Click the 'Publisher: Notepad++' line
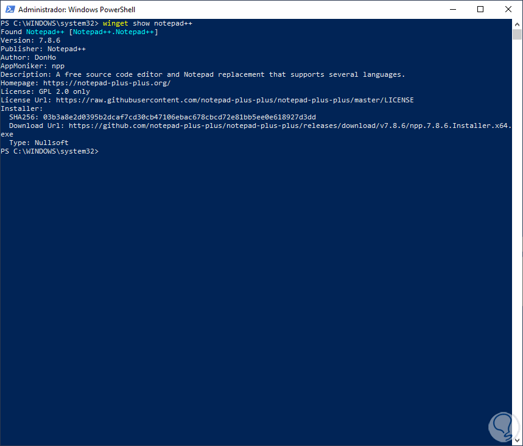 click(43, 49)
